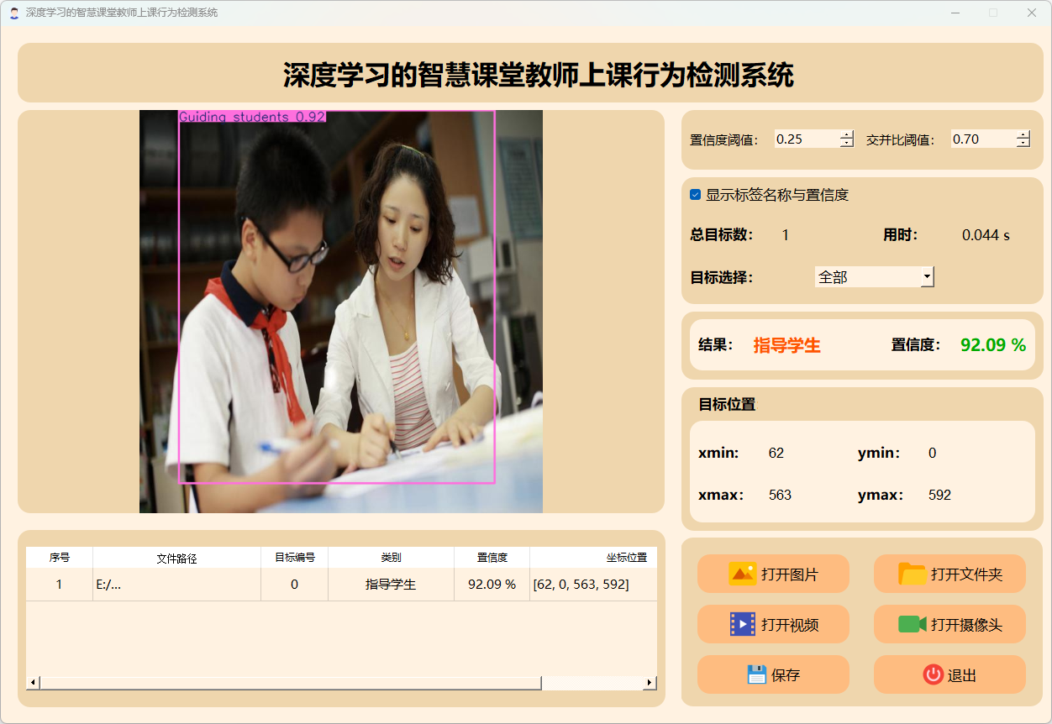Select the 指导学生 category cell in table
The width and height of the screenshot is (1052, 724).
392,585
